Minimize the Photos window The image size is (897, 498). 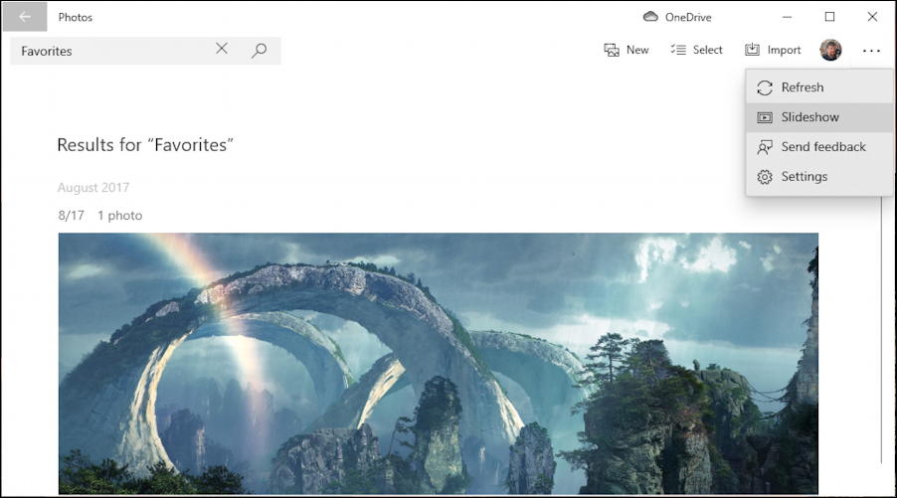pyautogui.click(x=788, y=17)
